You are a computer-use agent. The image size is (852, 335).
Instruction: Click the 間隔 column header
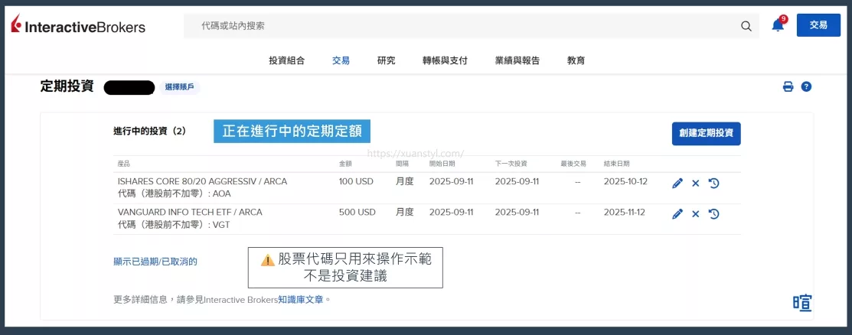pos(402,164)
